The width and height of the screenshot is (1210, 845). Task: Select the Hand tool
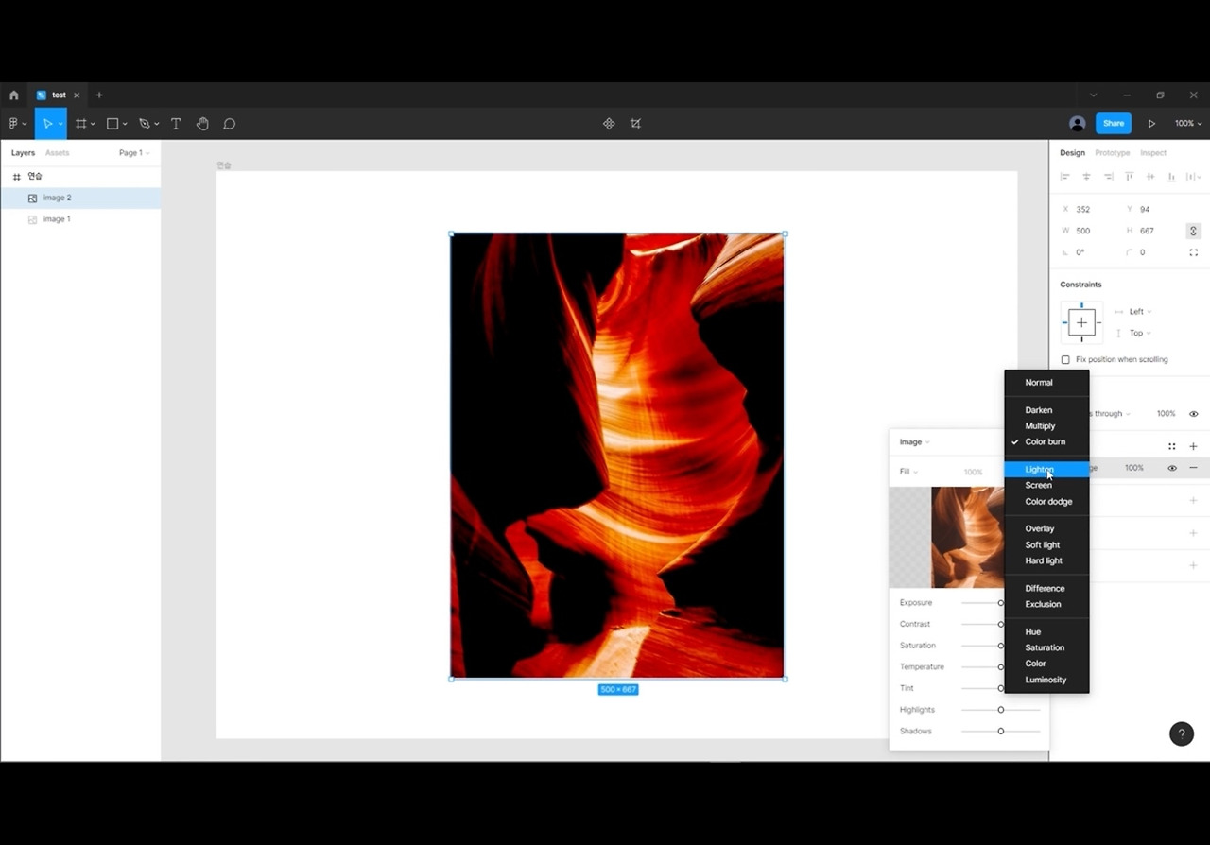click(202, 124)
